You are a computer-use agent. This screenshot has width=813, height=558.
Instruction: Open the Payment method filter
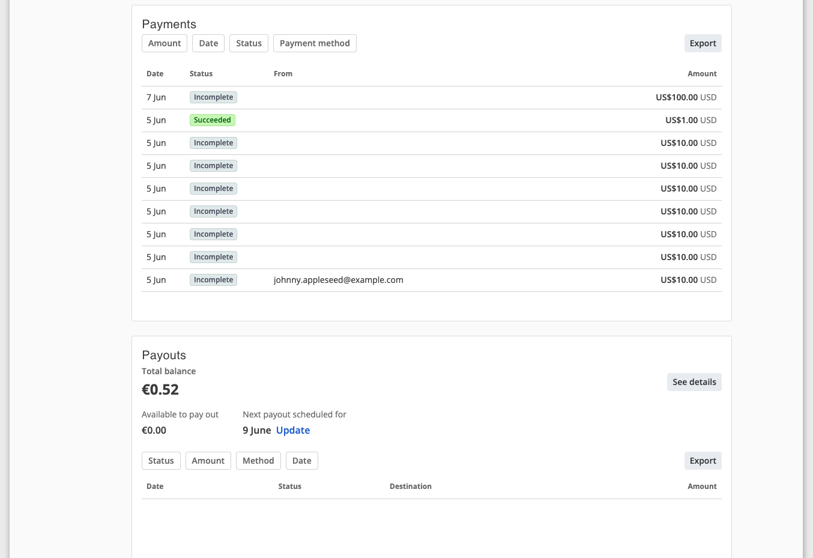315,43
